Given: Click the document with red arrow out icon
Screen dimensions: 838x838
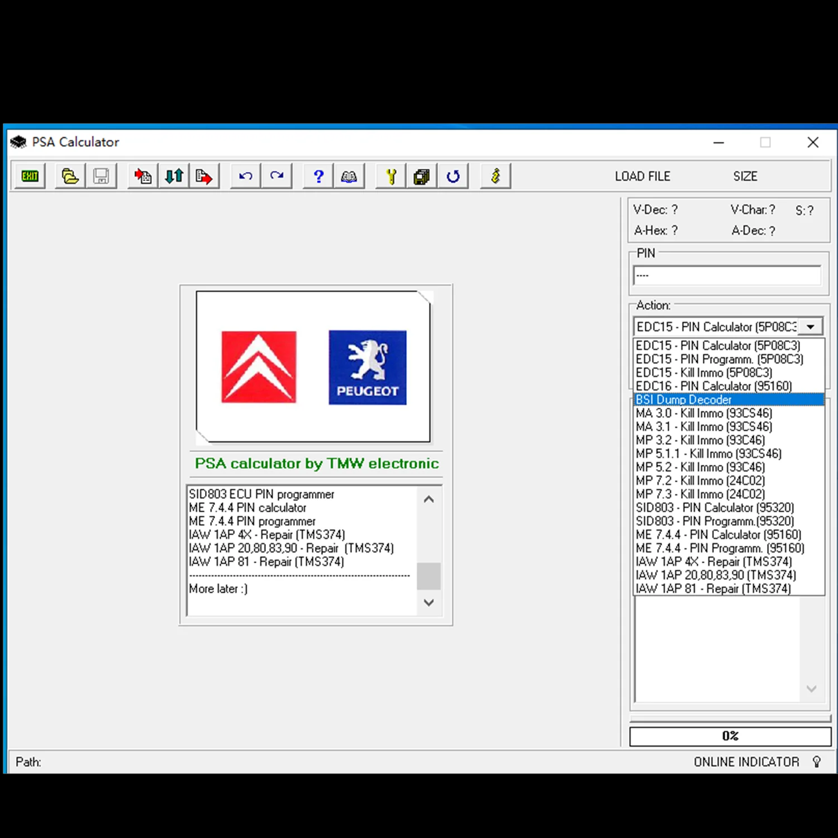Looking at the screenshot, I should point(204,177).
